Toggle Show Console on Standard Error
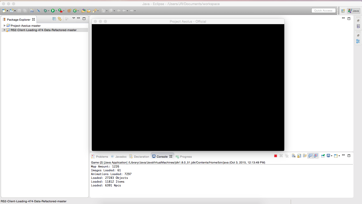The image size is (362, 204). [x=316, y=156]
